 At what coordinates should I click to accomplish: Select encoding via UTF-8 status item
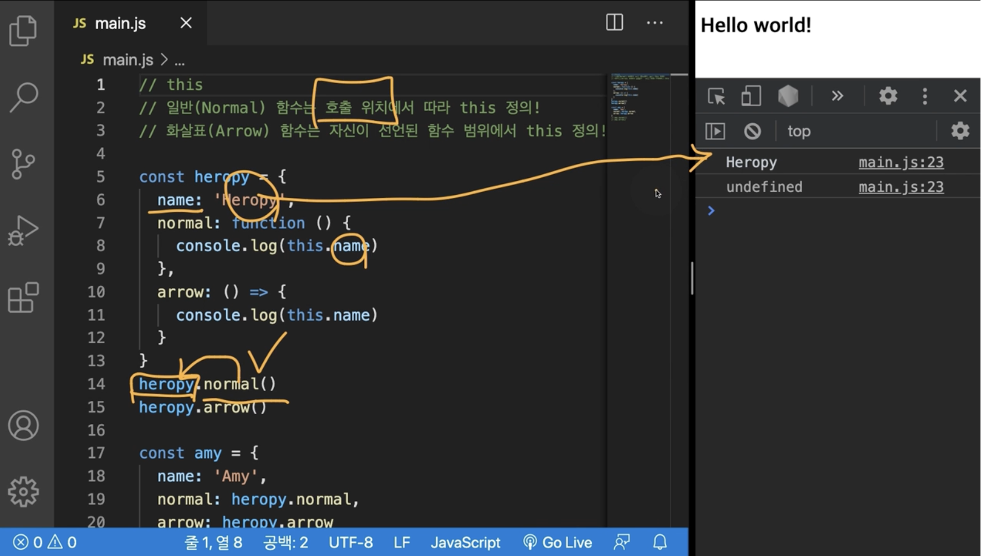coord(351,542)
